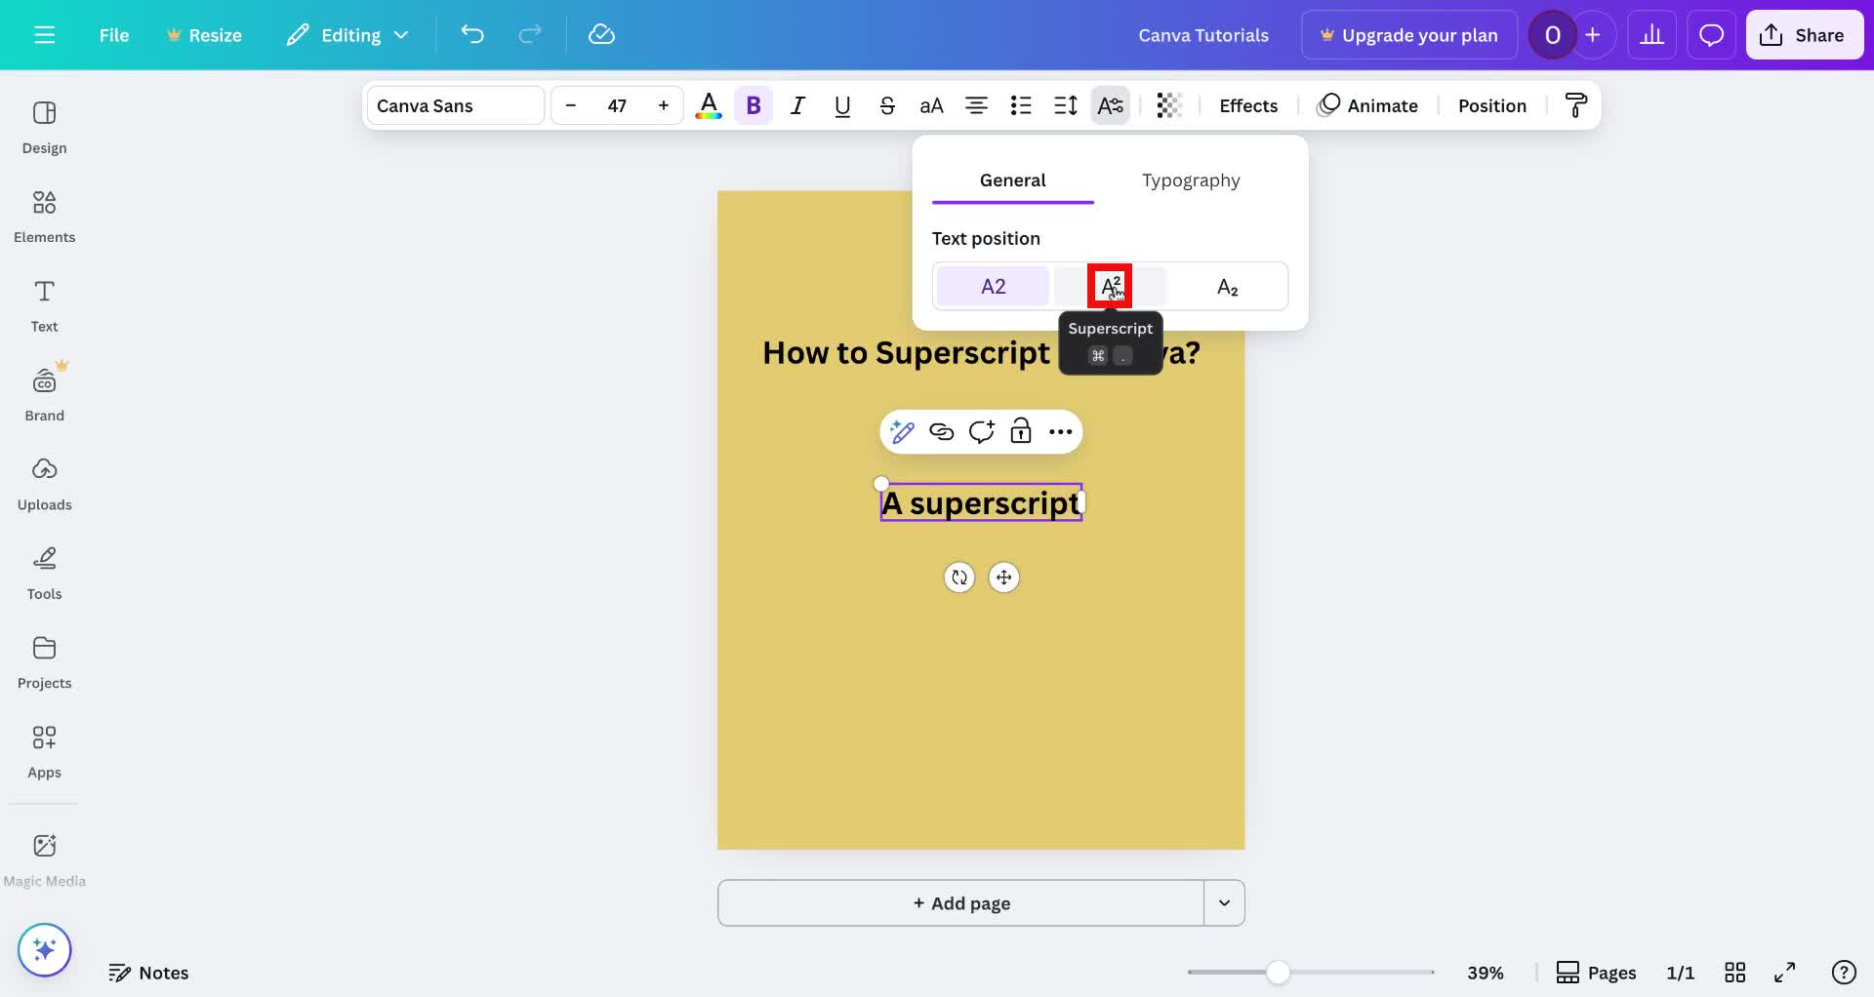Open the Elements panel
Viewport: 1874px width, 997px height.
pos(44,216)
